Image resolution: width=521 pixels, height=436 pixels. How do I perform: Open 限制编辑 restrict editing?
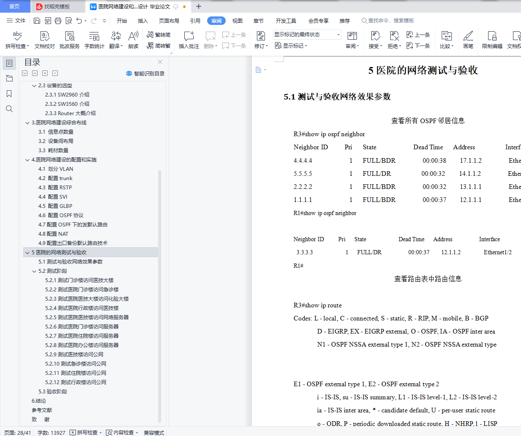tap(492, 40)
